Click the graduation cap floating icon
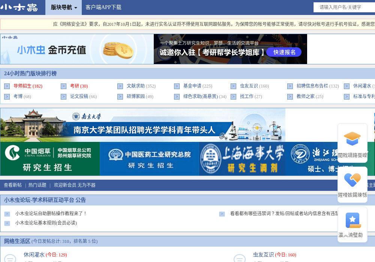 (x=352, y=138)
